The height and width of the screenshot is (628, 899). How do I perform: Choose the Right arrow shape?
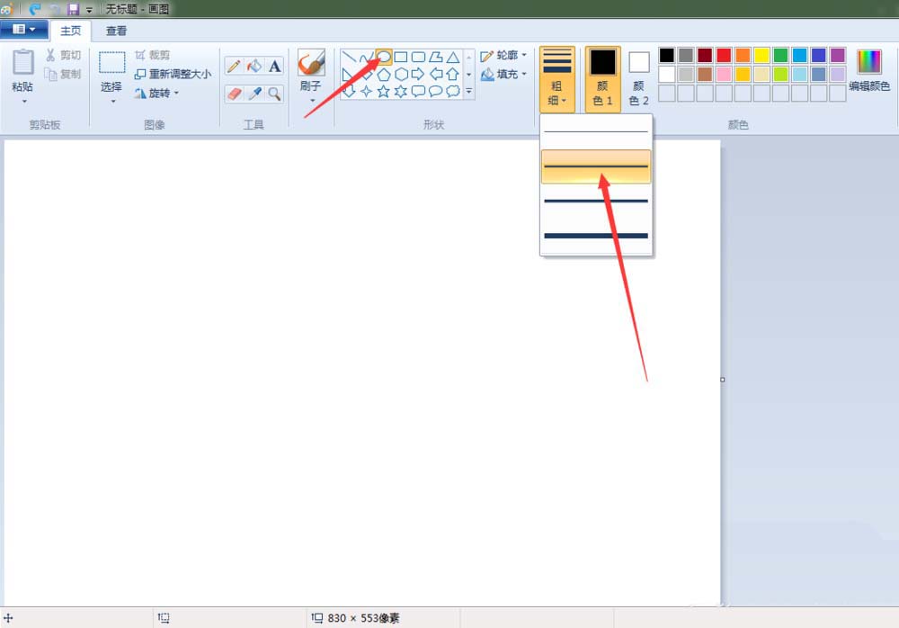coord(418,74)
